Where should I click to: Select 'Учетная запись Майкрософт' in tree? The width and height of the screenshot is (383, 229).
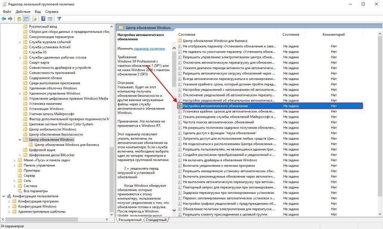[x=52, y=114]
